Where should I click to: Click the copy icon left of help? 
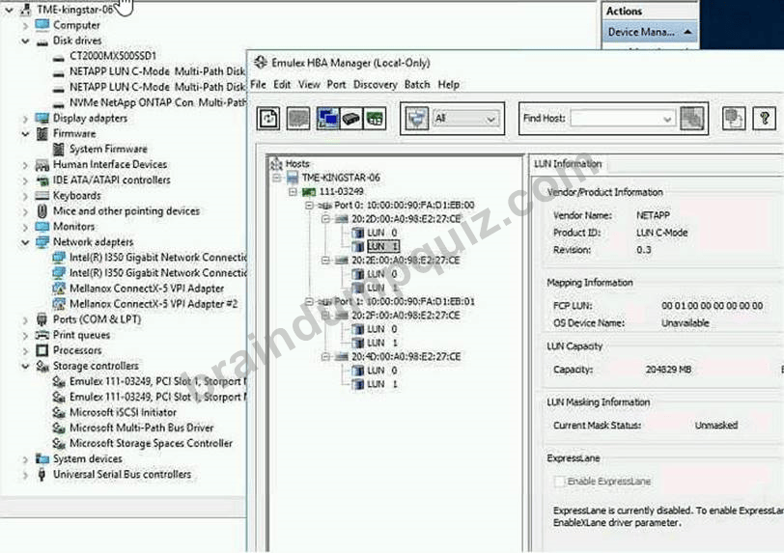(734, 119)
